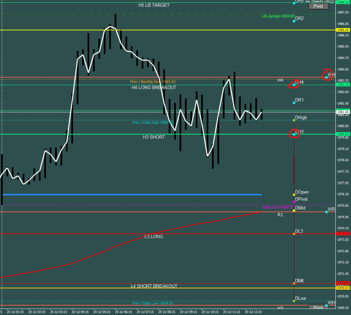Select the blue horizontal line above DPivot level
Screen dimensions: 351x315
[132, 195]
